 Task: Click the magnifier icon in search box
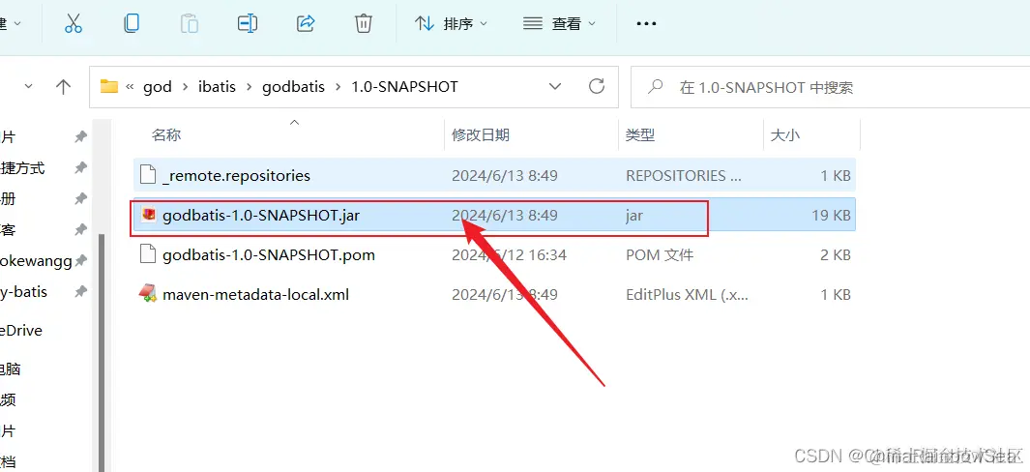655,87
